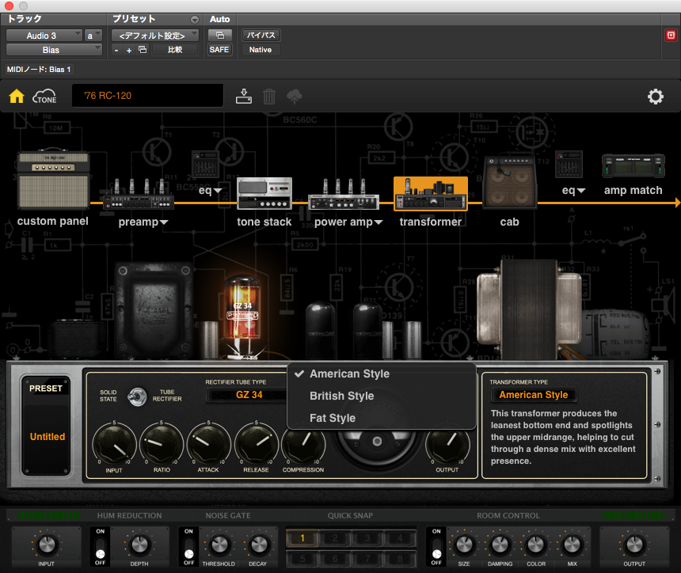Screen dimensions: 681x573
Task: Click the red target button in the plug-in header
Action: 671,35
